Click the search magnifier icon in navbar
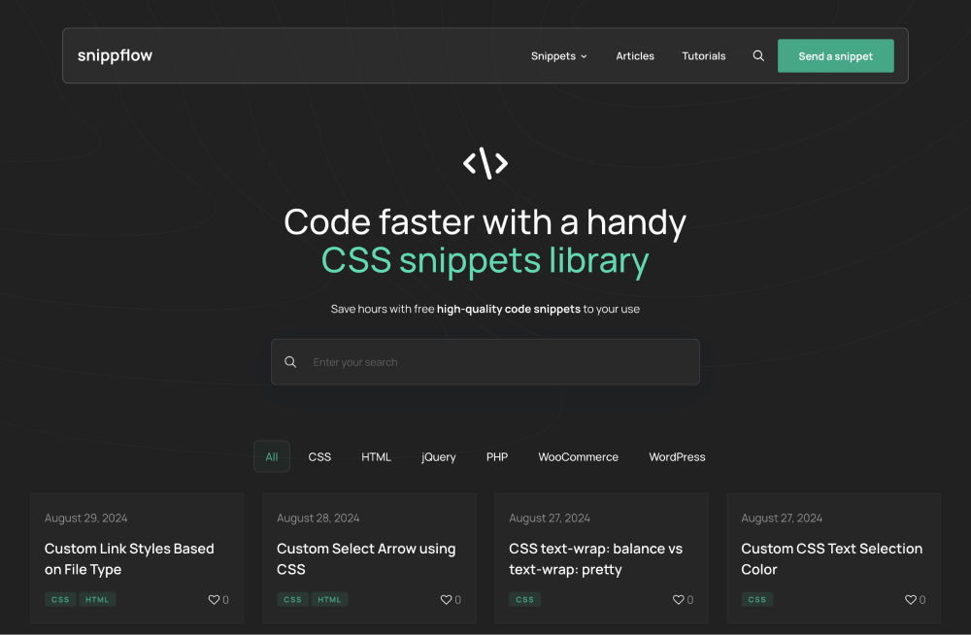The width and height of the screenshot is (971, 635). point(758,56)
